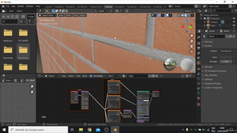
Task: Click the Tuğla material name field
Action: click(x=137, y=76)
